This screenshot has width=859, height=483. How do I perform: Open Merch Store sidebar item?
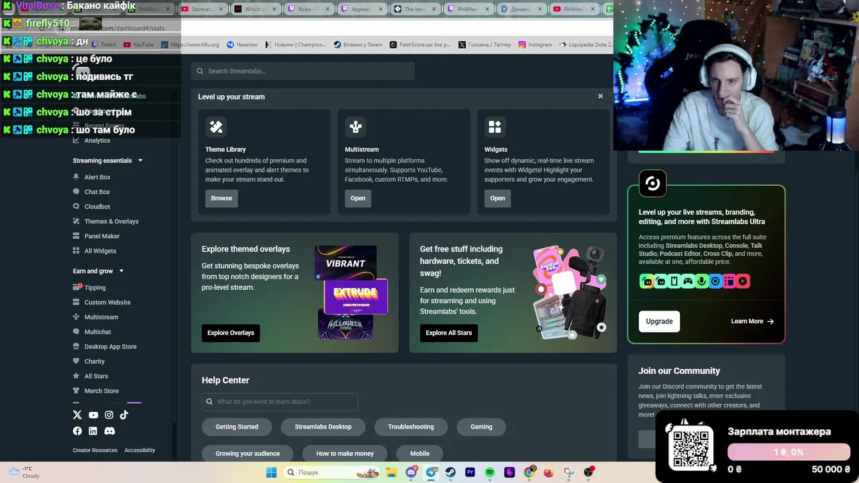click(95, 391)
